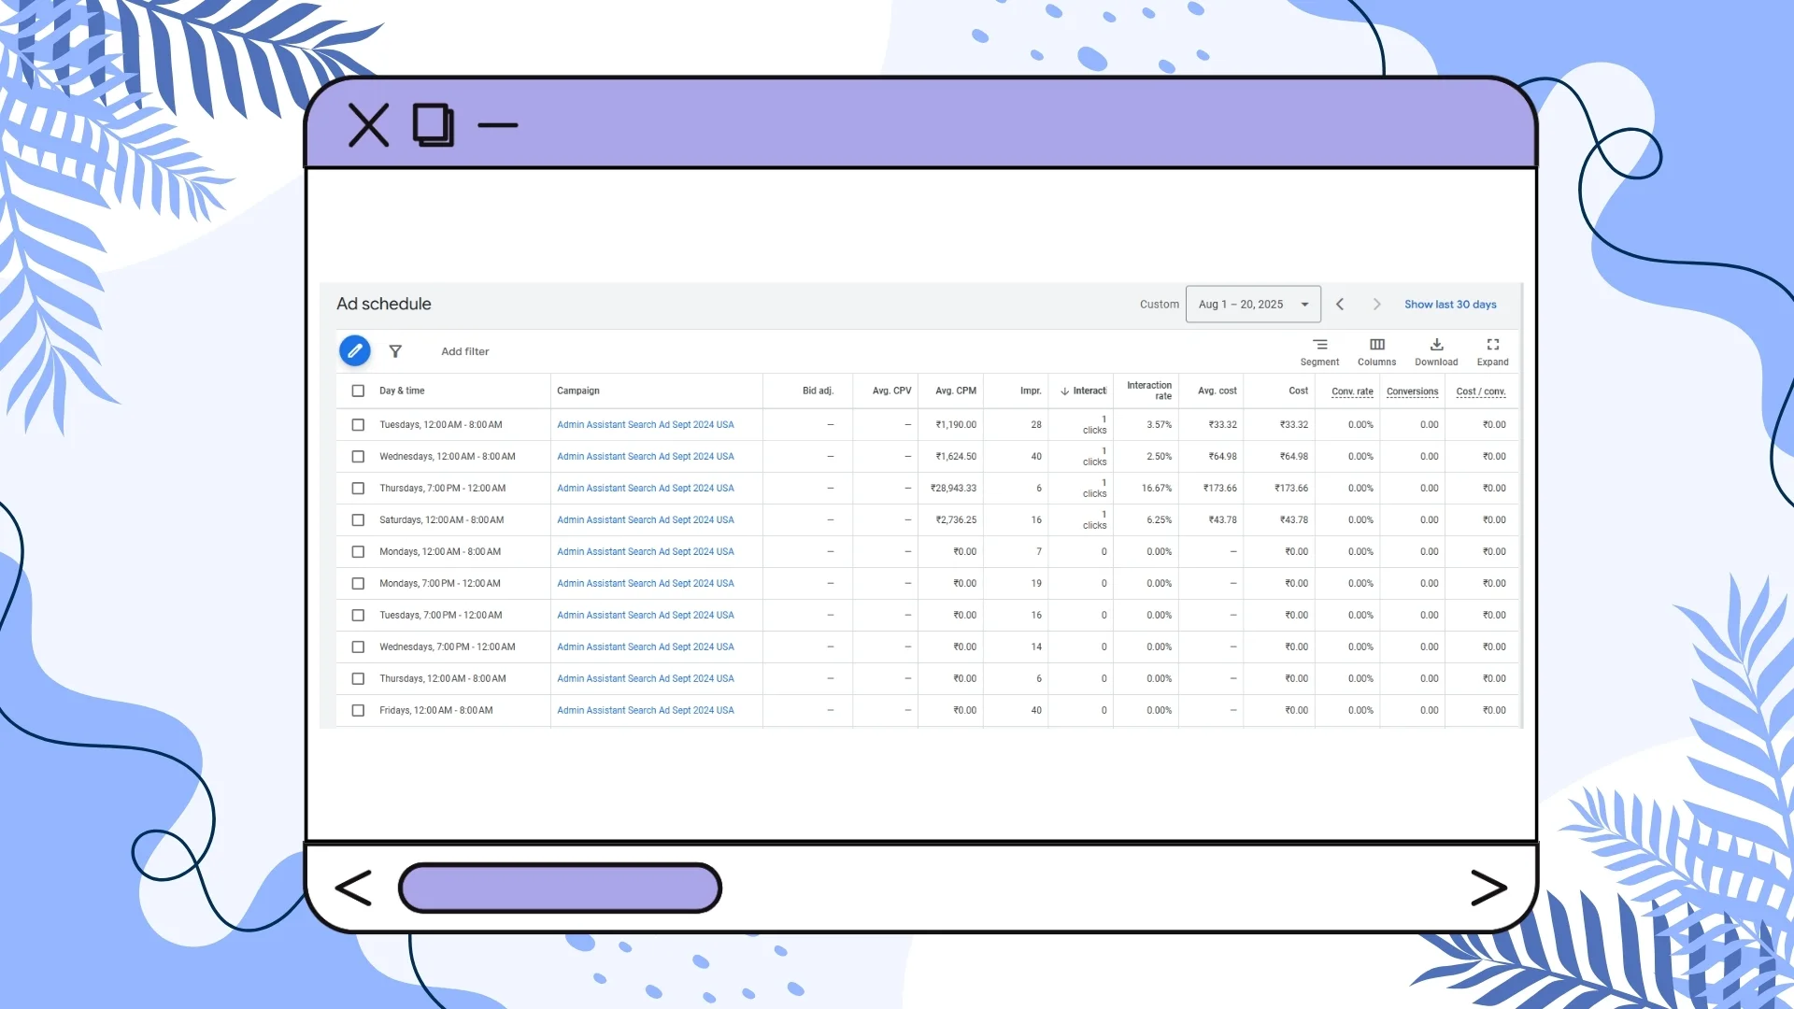Open the funnel filter icon
1794x1009 pixels.
[x=395, y=351]
